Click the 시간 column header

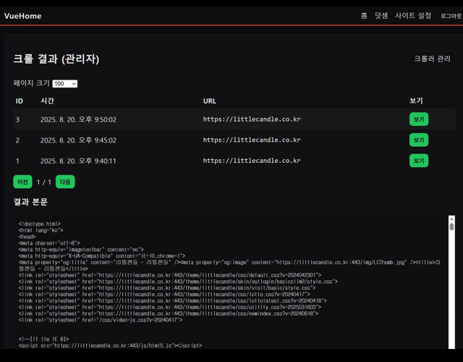47,101
